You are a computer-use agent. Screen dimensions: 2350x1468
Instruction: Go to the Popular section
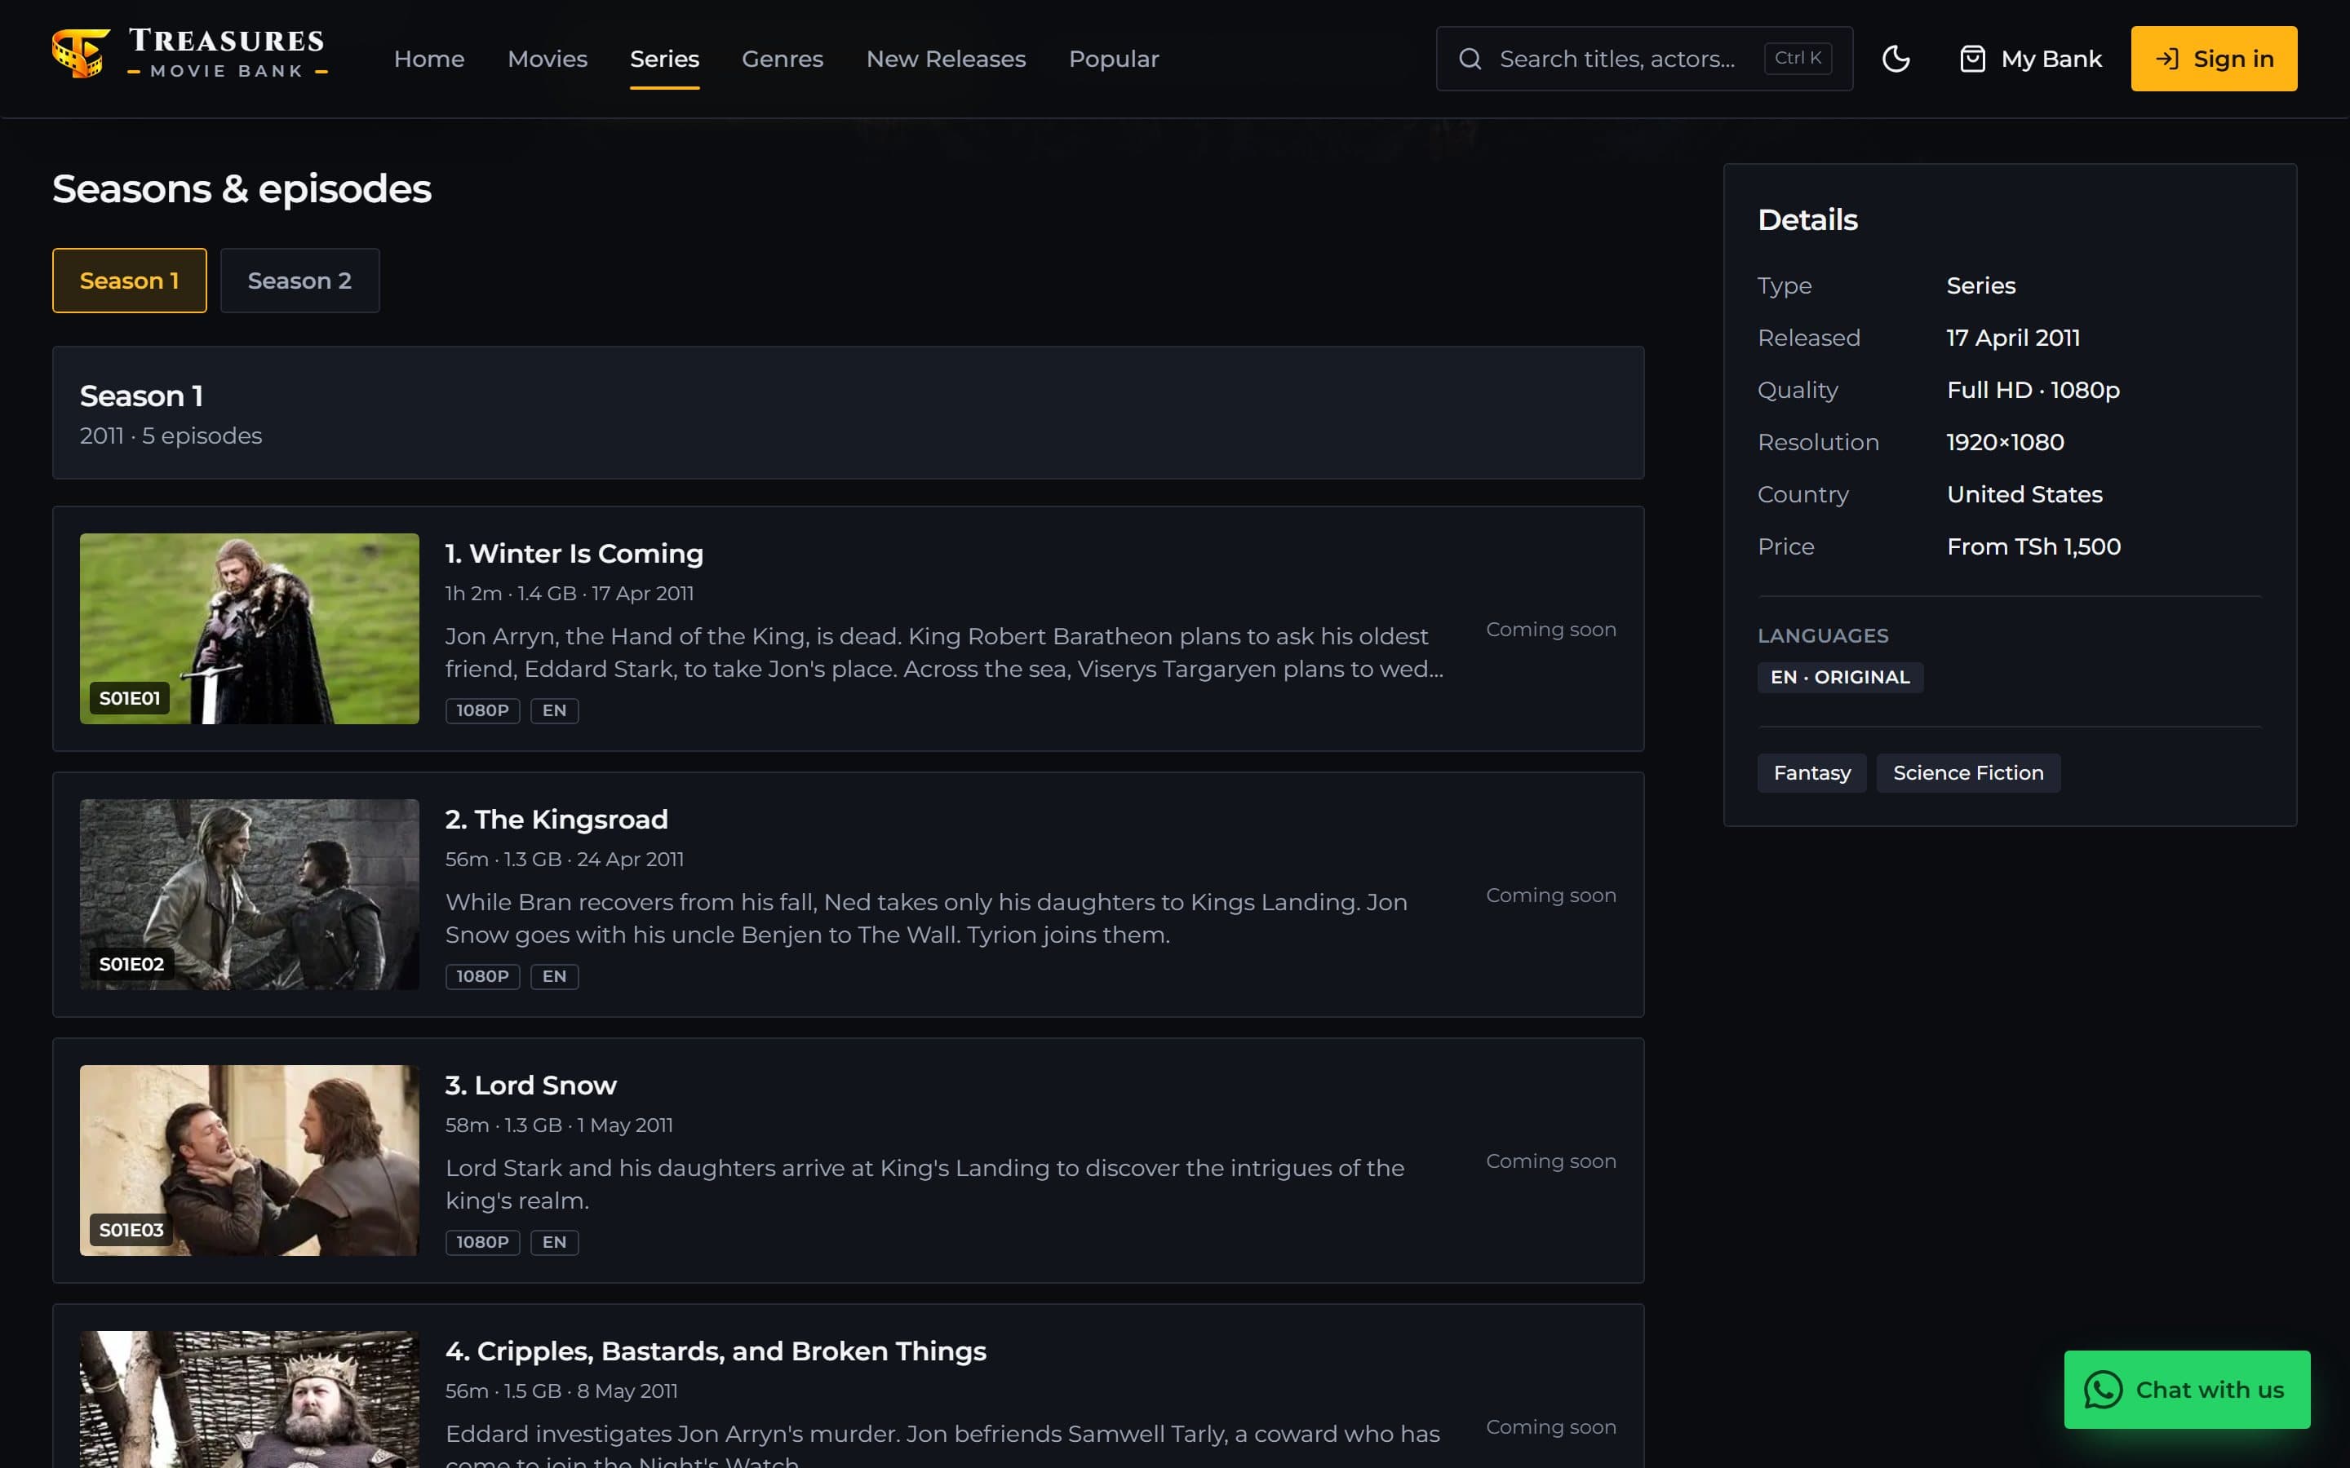point(1114,60)
